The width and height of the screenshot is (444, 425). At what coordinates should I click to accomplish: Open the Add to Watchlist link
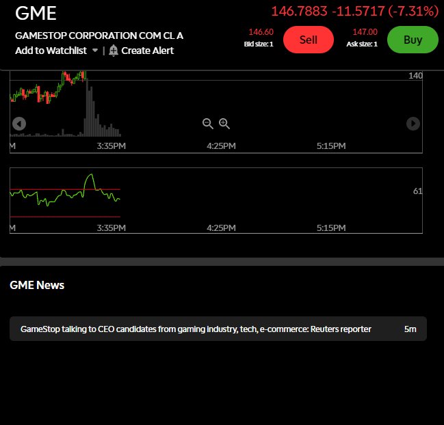point(51,51)
